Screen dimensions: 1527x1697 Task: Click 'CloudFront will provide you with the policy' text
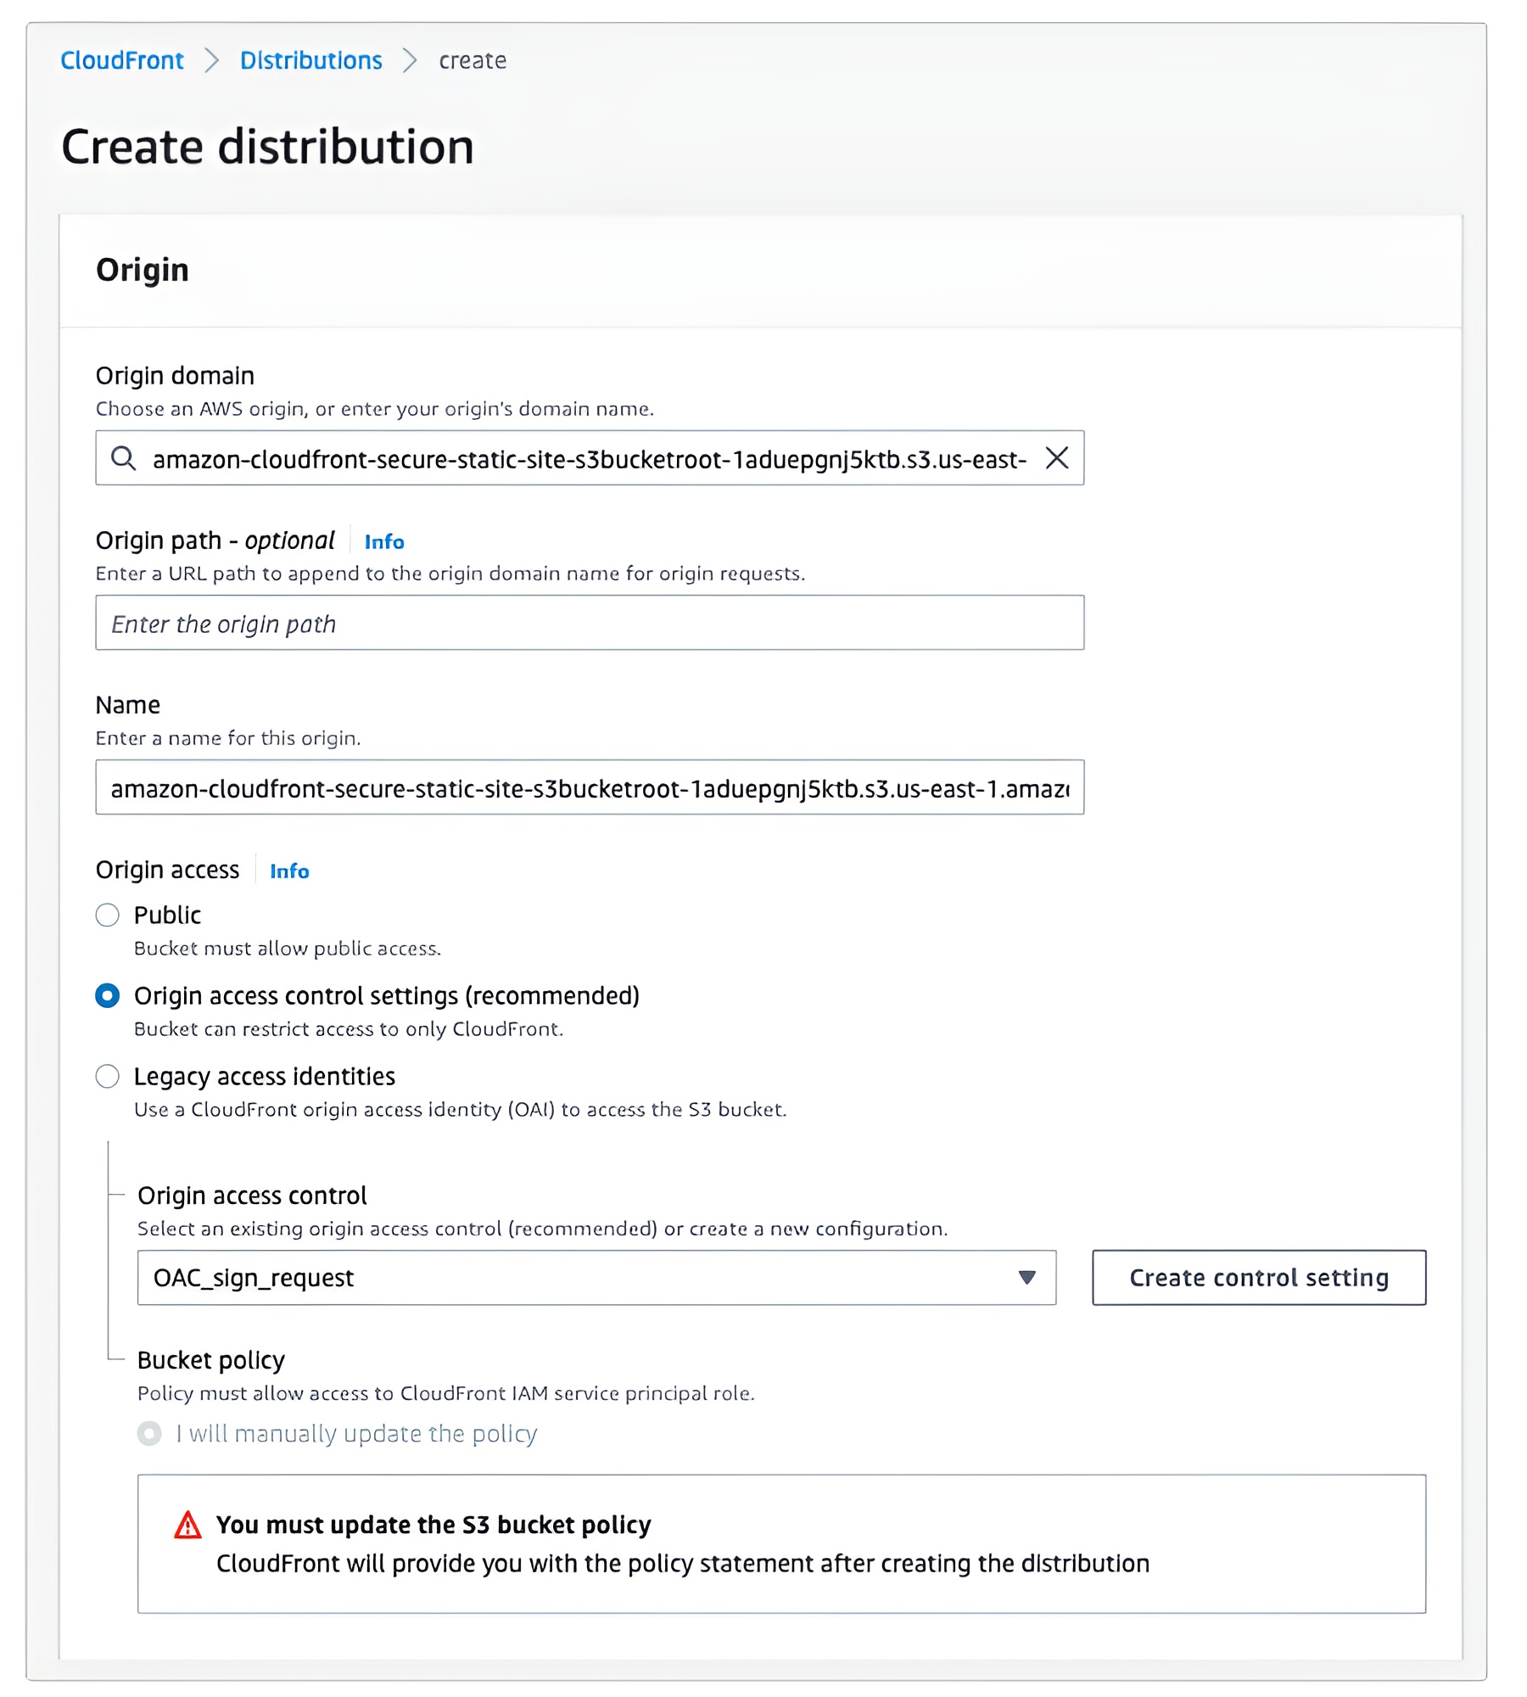[x=683, y=1564]
